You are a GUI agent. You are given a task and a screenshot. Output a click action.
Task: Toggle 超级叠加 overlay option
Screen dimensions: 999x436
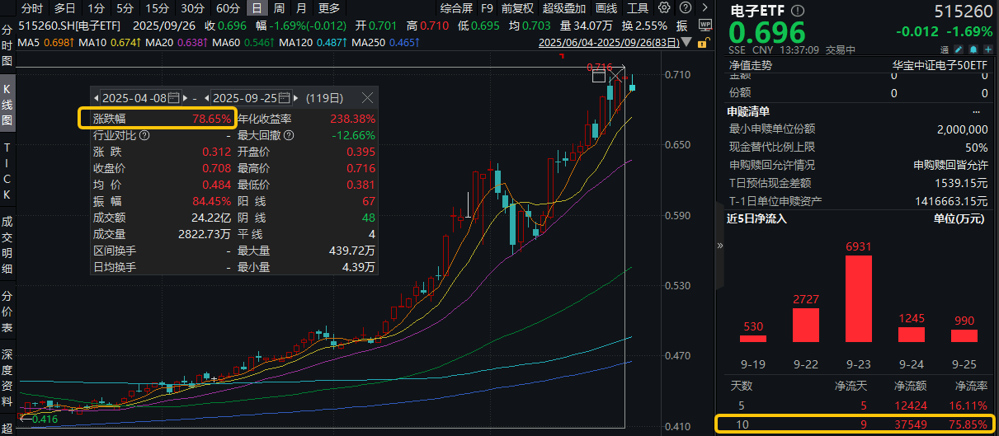(x=563, y=8)
